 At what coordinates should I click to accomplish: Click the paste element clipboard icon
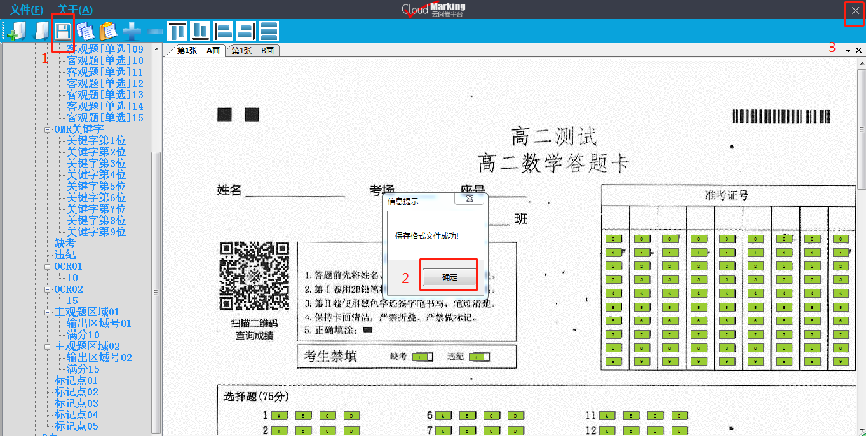(x=108, y=30)
